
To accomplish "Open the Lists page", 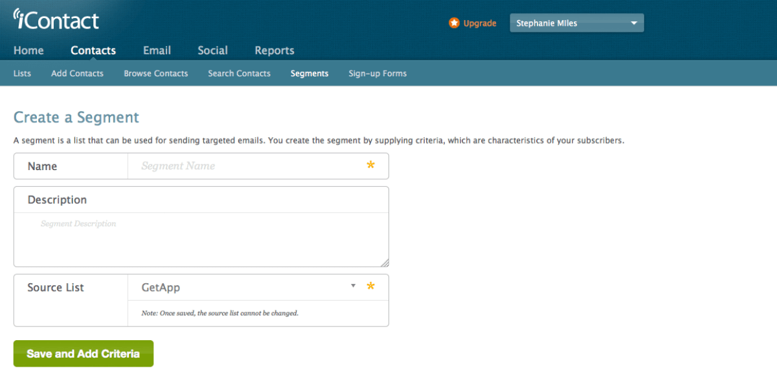I will coord(21,73).
